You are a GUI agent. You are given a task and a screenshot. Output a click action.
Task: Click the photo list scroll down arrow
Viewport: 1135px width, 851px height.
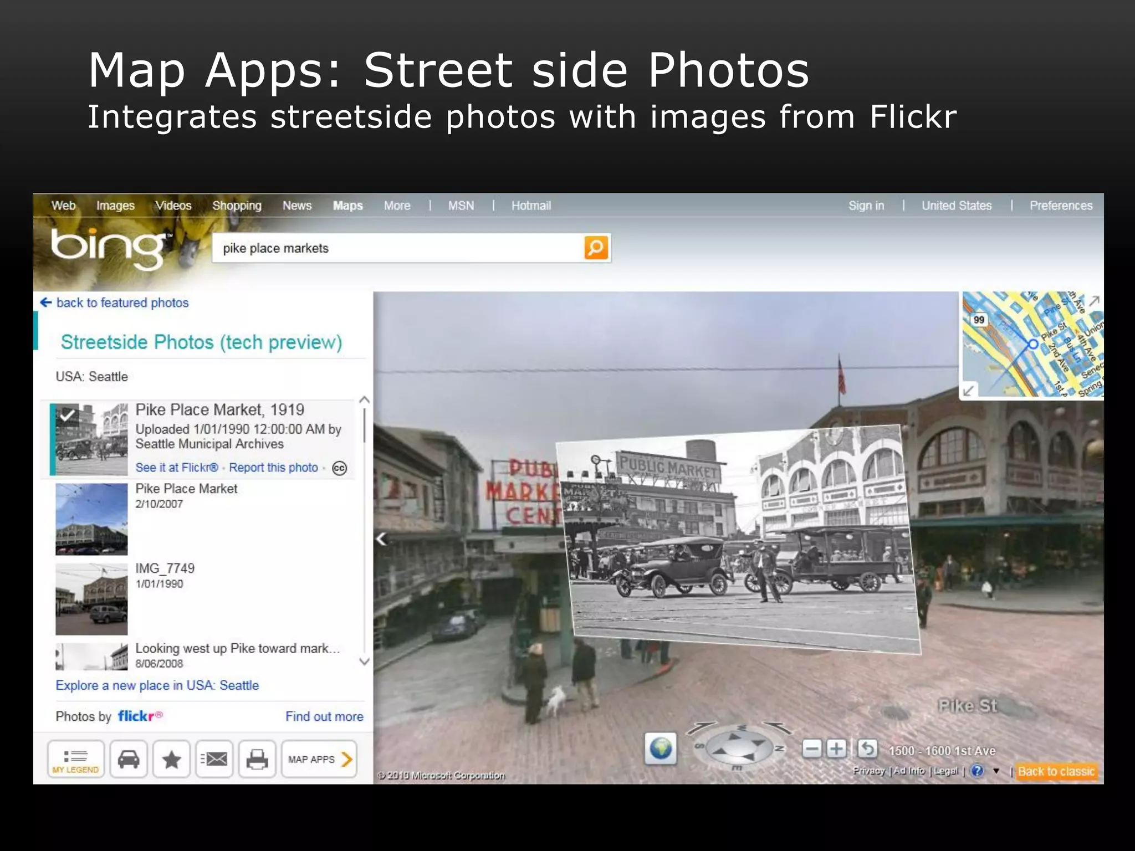click(364, 661)
